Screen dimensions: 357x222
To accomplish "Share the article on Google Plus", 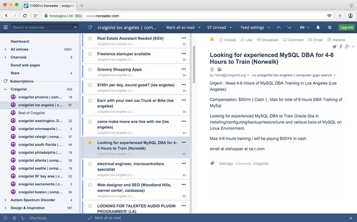I will (347, 47).
